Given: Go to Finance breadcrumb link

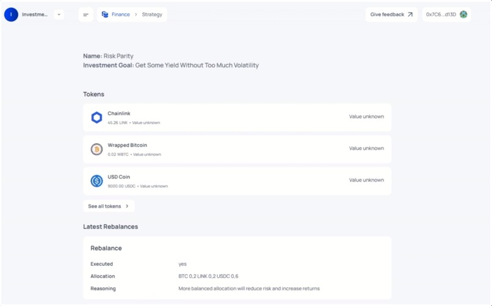Looking at the screenshot, I should point(120,15).
